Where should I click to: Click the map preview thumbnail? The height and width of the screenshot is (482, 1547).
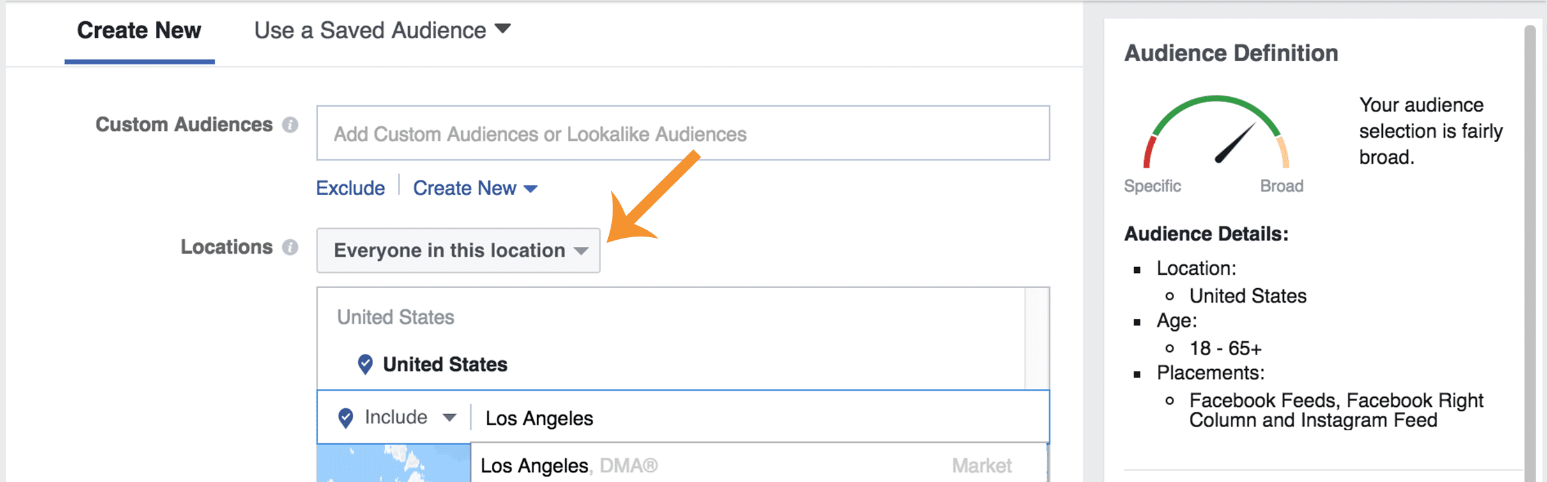tap(394, 464)
